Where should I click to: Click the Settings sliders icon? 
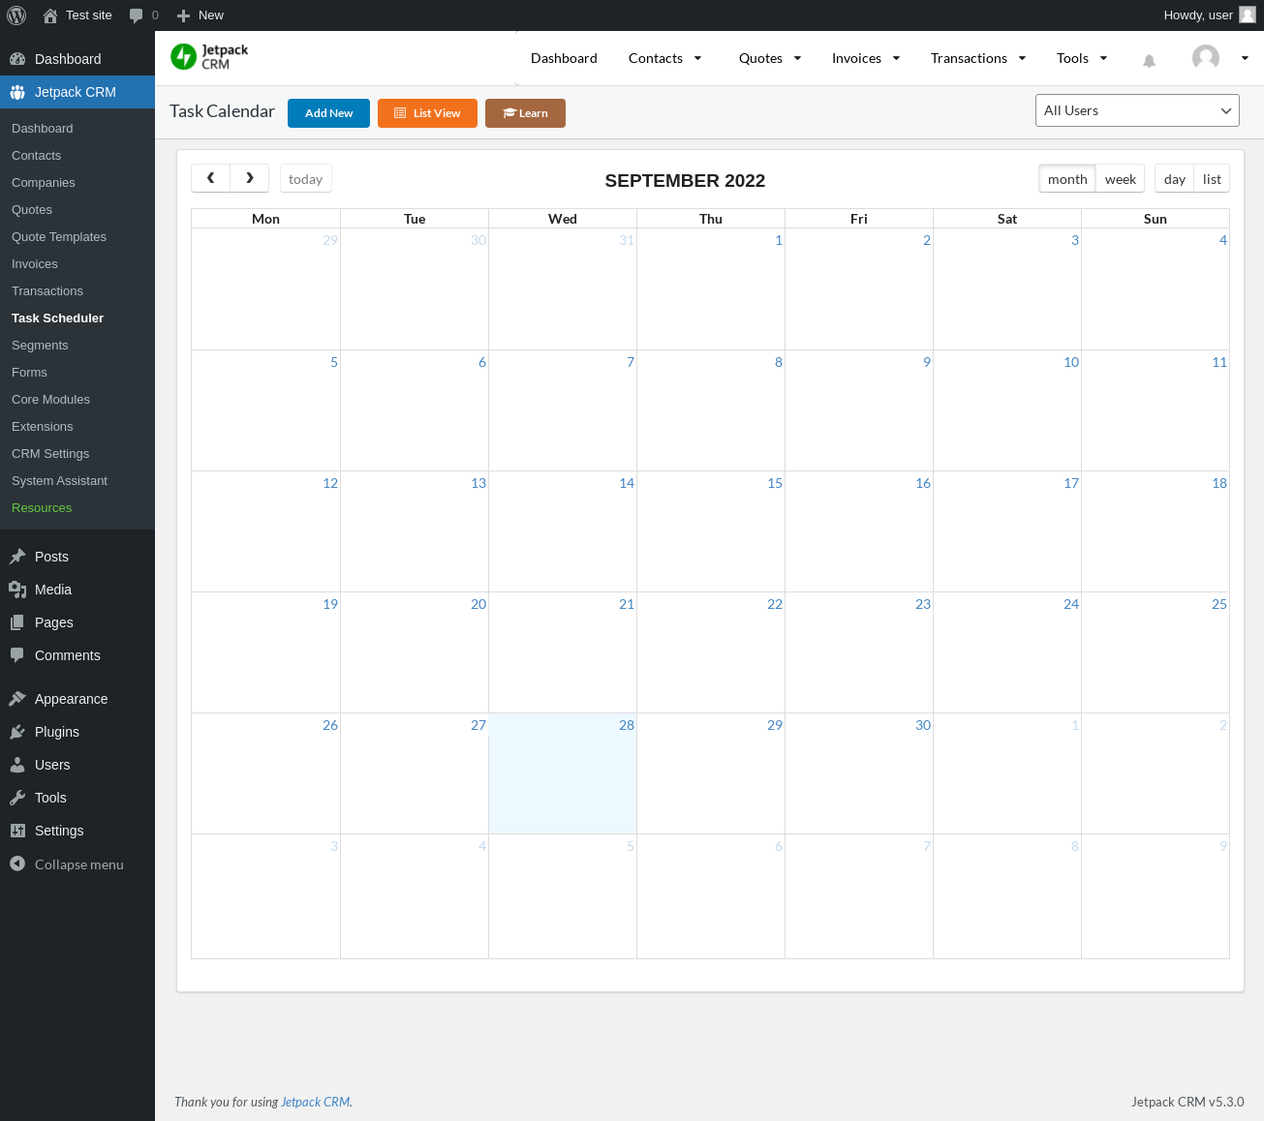tap(17, 831)
